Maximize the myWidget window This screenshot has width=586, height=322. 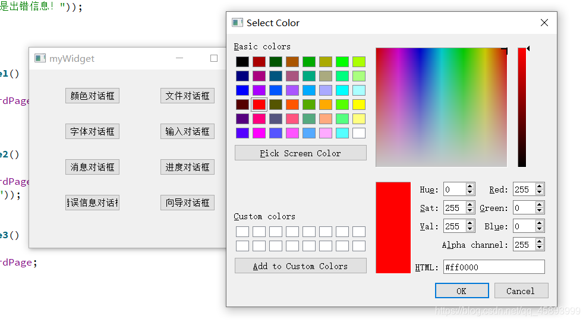click(214, 58)
